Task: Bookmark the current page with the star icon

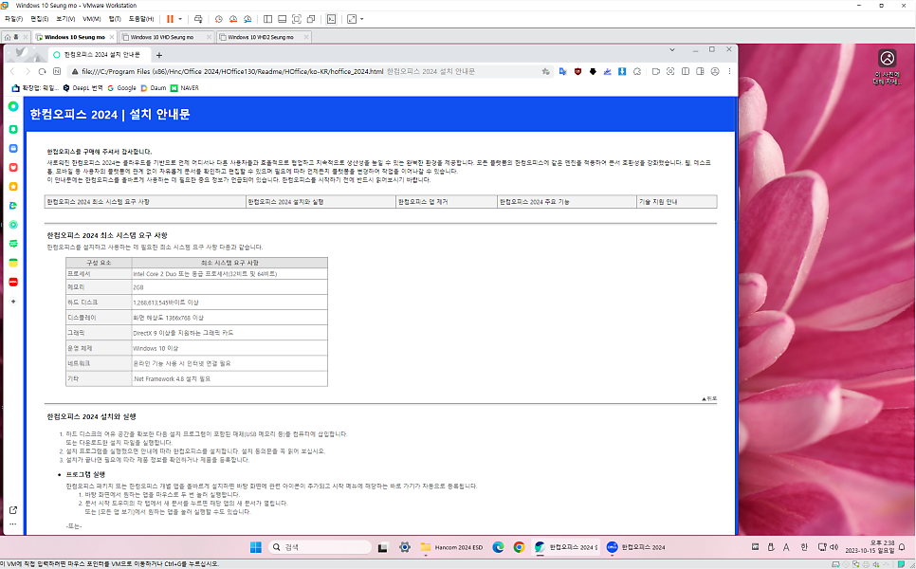Action: 545,70
